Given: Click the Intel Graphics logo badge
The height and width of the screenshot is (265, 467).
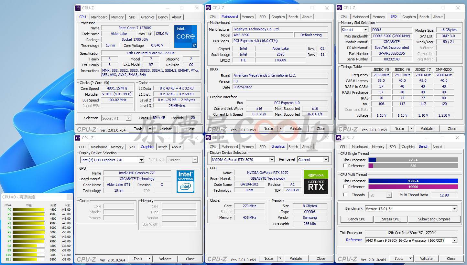Looking at the screenshot, I should pyautogui.click(x=186, y=182).
